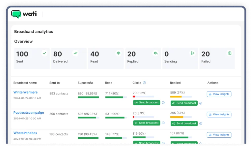Click the Broadcast name column header

pyautogui.click(x=25, y=83)
